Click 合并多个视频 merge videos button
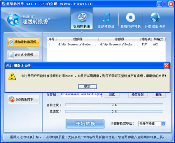The width and height of the screenshot is (175, 143). click(x=23, y=55)
